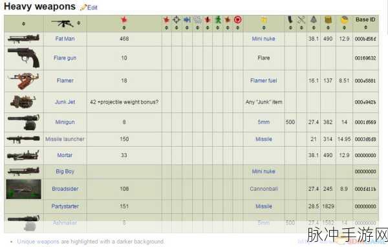The image size is (388, 247).
Task: Click the green running man header icon
Action: (x=218, y=19)
